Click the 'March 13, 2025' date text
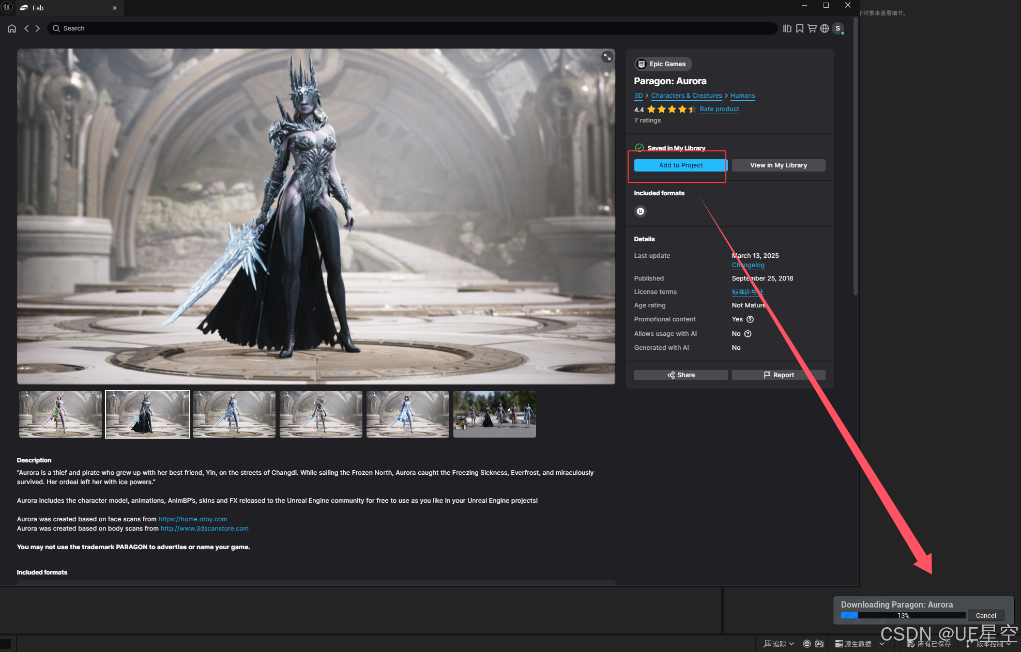 click(x=755, y=256)
